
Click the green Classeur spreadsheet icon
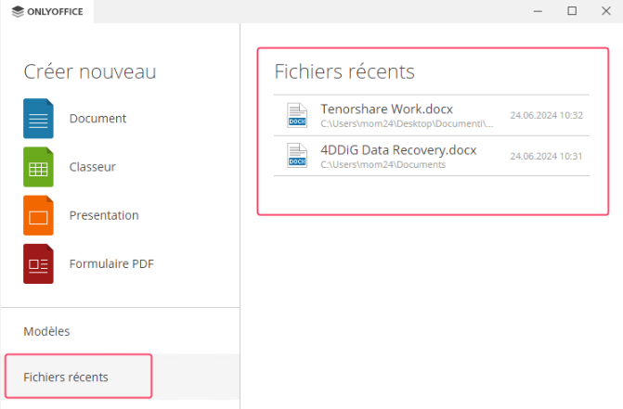point(38,167)
